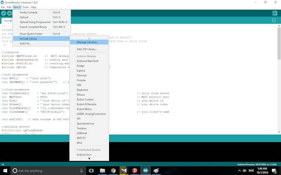The image size is (281, 175).
Task: Open the tab options dropdown arrow
Action: click(274, 20)
